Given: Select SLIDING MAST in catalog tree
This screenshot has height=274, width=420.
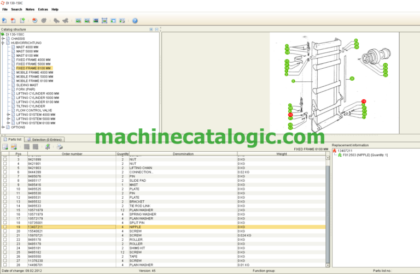Looking at the screenshot, I should tap(27, 85).
